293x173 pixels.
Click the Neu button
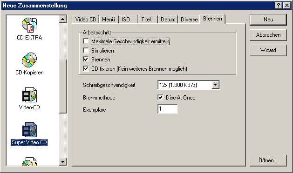point(268,20)
